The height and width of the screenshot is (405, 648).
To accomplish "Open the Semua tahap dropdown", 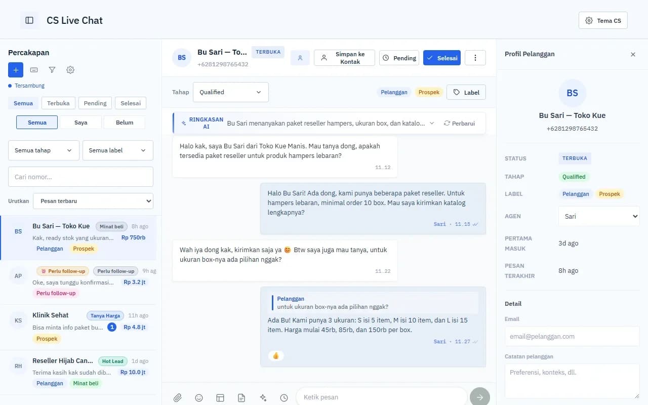I will [x=44, y=150].
